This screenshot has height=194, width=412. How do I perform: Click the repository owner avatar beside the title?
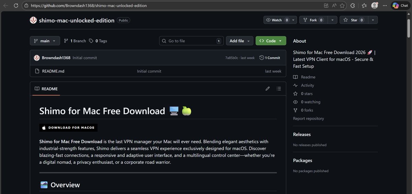[x=33, y=20]
